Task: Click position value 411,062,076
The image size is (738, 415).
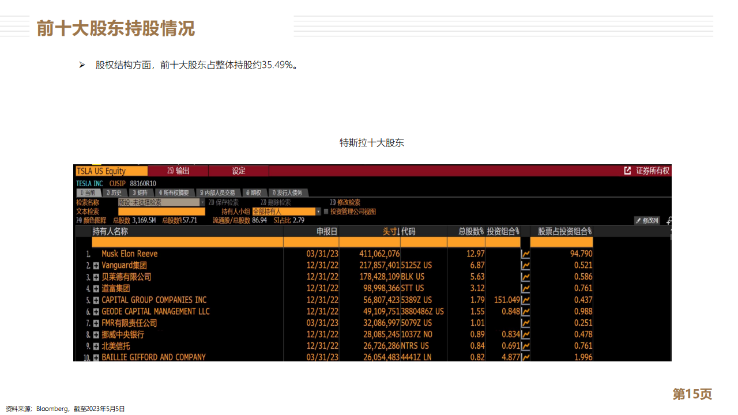Action: [379, 254]
